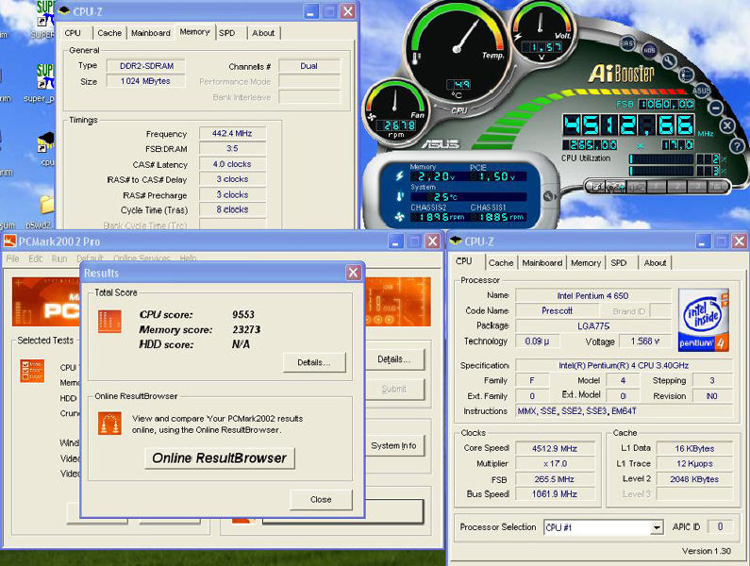Click the memory Frequency value 442.4 MHz
Viewport: 750px width, 566px height.
point(232,134)
